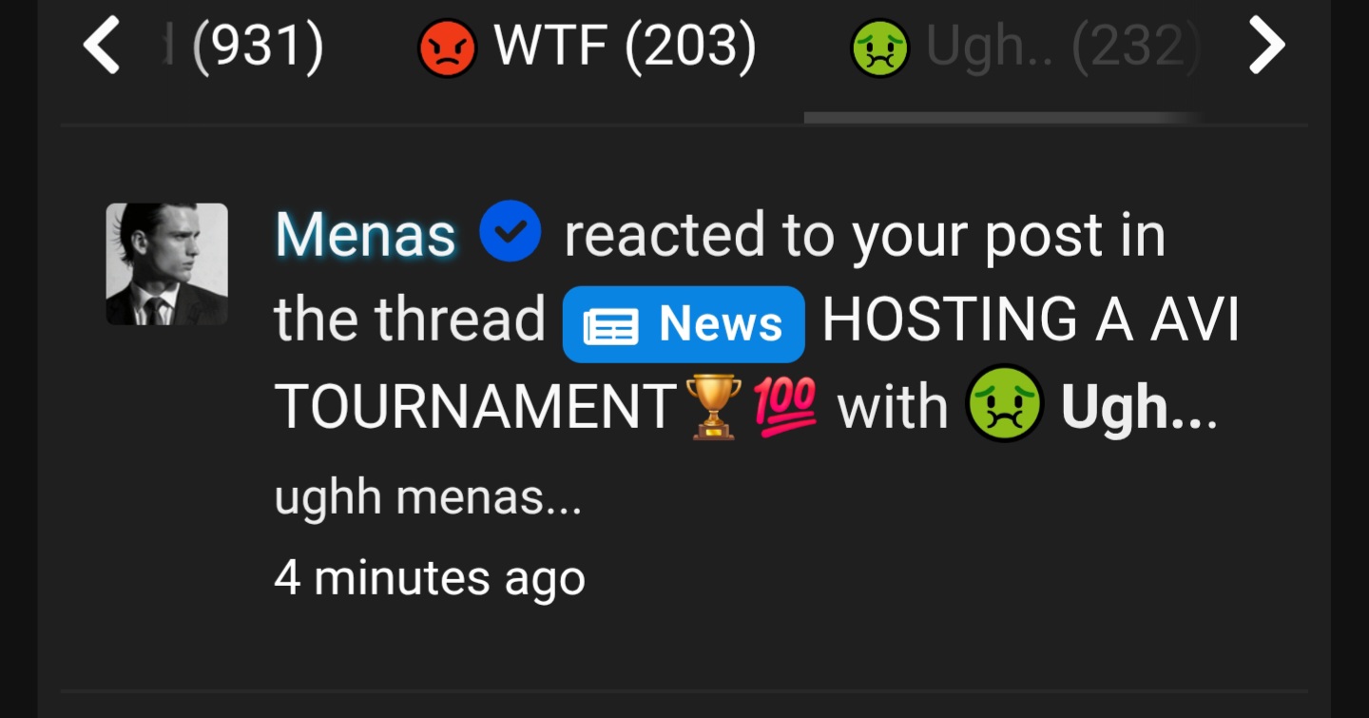Click the sick-face emoji beside bold Ugh...
1369x718 pixels.
1005,403
